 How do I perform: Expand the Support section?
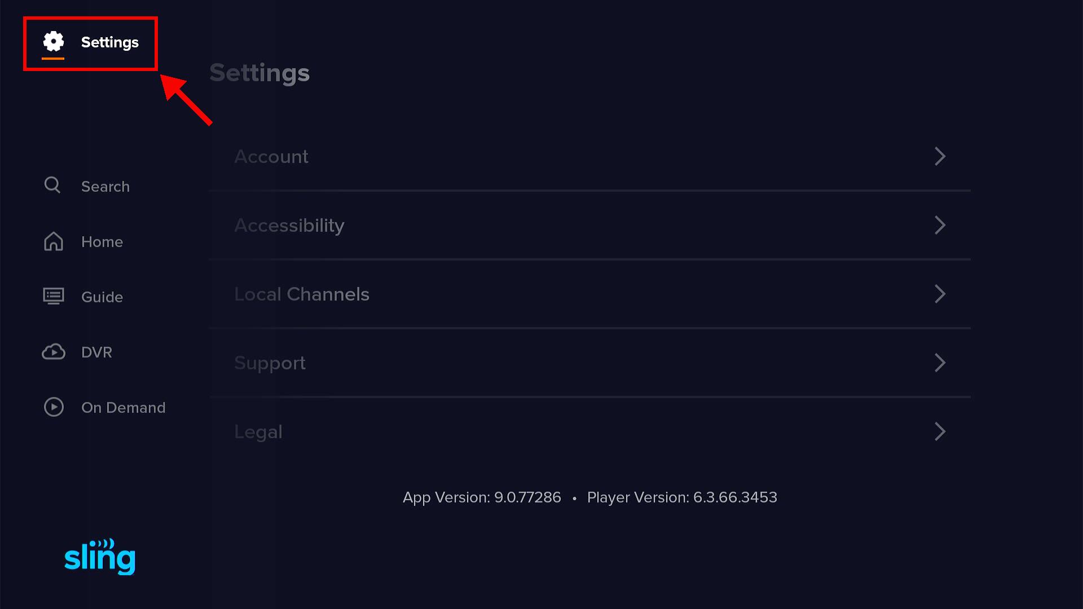[940, 363]
